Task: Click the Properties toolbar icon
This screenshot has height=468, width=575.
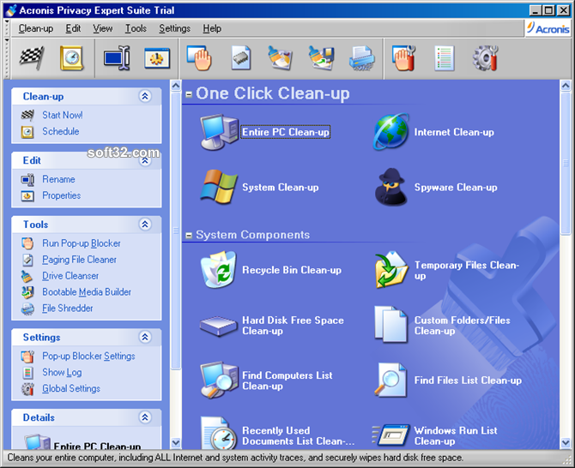Action: [157, 58]
